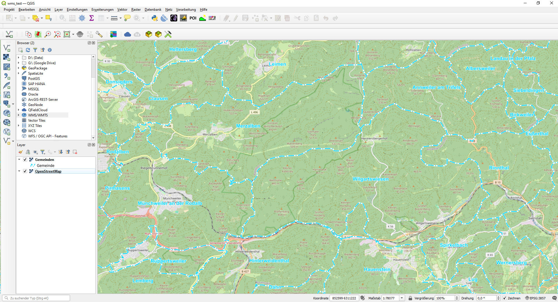Open the Python console icon
The image size is (558, 302).
155,18
